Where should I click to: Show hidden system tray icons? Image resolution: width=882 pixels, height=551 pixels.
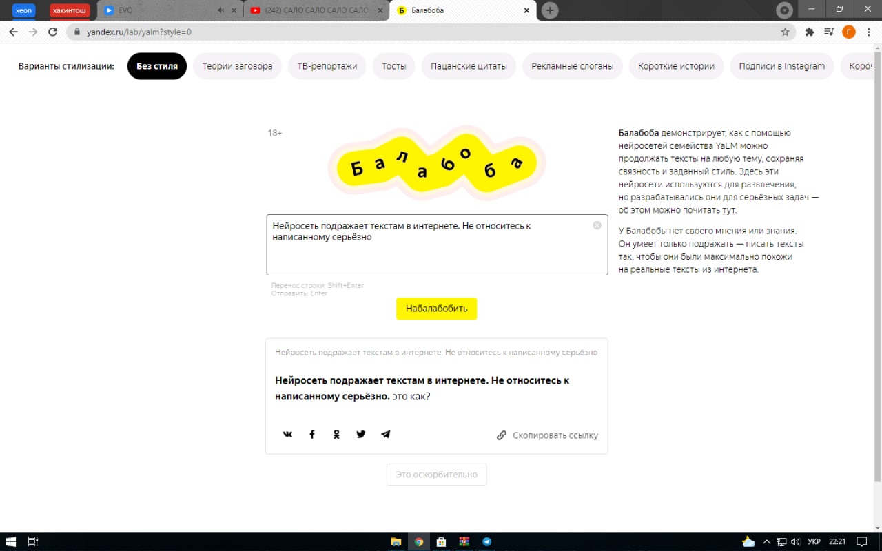766,541
